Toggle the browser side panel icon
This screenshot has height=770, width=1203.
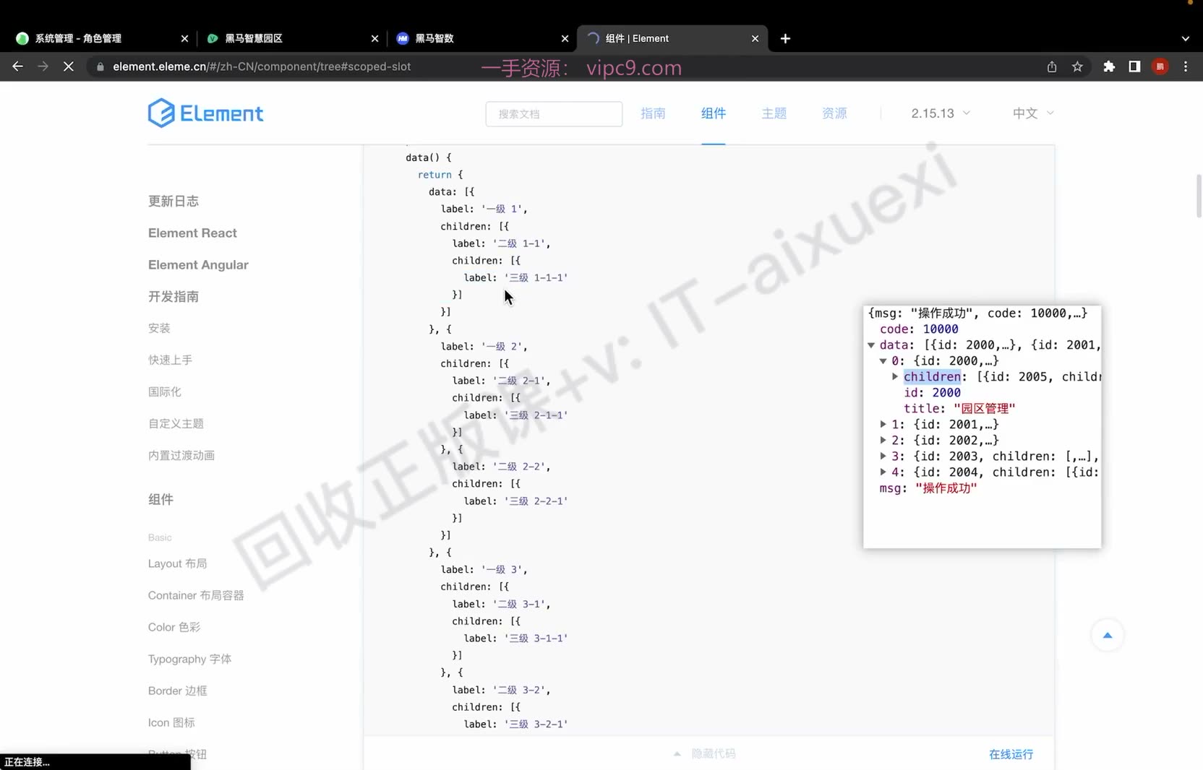coord(1134,66)
